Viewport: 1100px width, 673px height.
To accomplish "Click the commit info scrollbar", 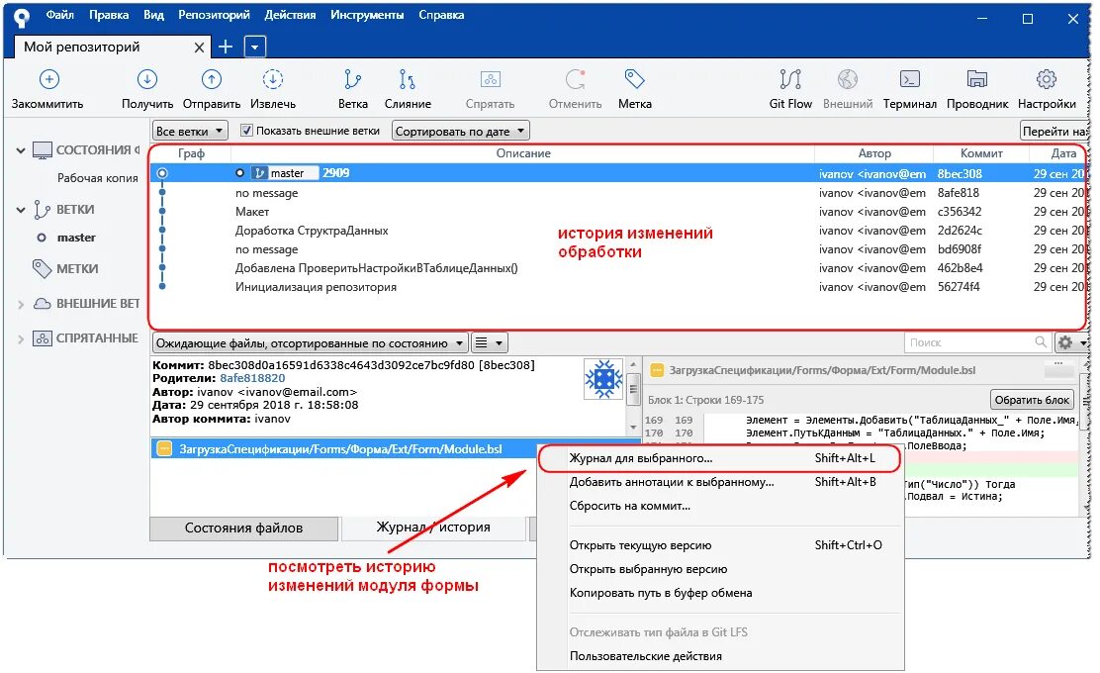I will tap(633, 395).
